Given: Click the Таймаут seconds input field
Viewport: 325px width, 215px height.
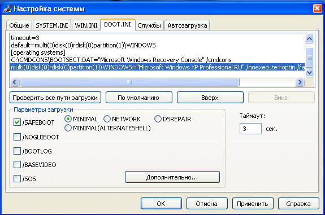Looking at the screenshot, I should (250, 129).
